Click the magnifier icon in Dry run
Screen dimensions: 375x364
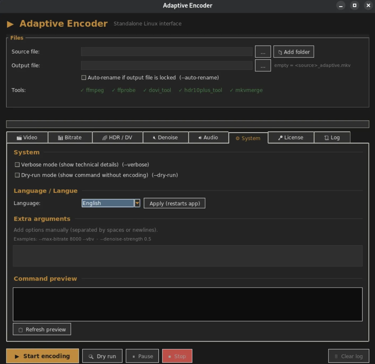point(91,357)
